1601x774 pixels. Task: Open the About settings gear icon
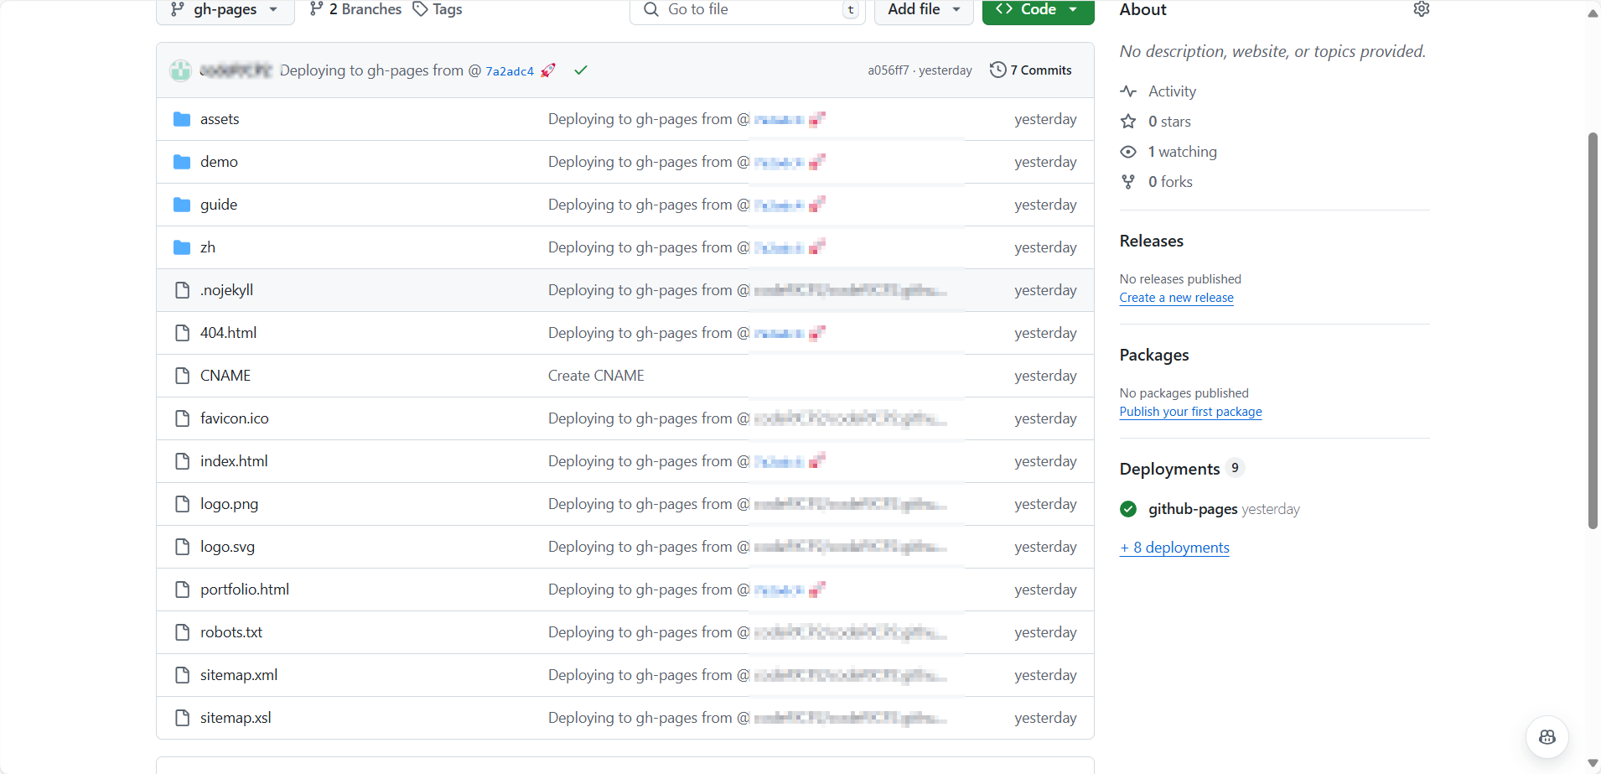tap(1422, 8)
